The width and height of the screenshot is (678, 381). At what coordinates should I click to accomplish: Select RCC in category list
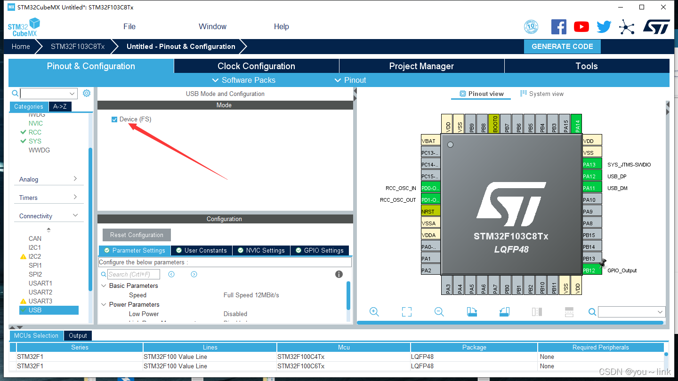click(x=35, y=132)
